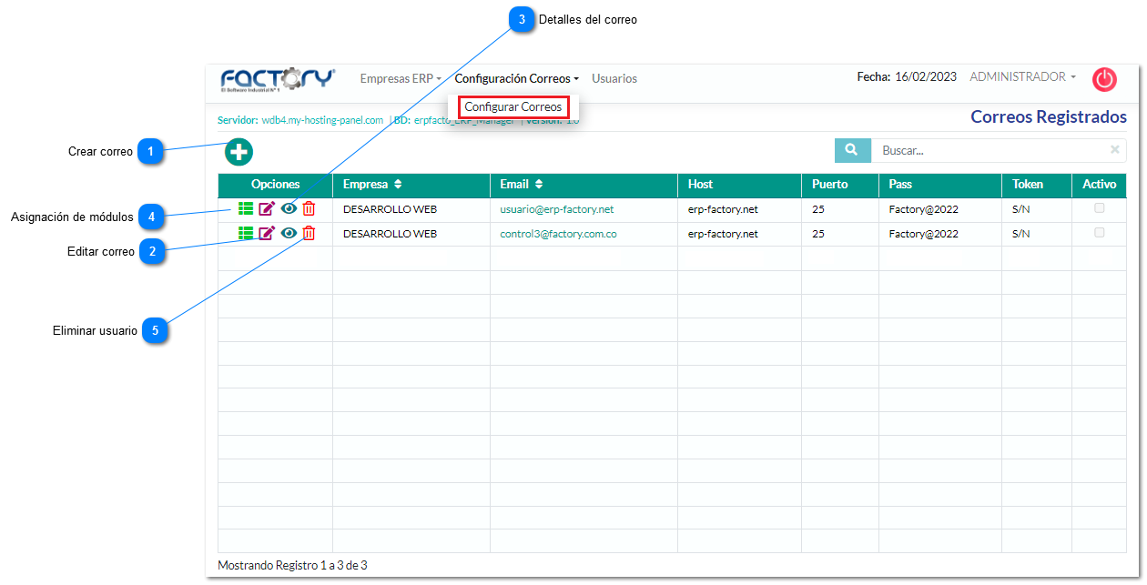Click the green plus create email button

coord(239,152)
